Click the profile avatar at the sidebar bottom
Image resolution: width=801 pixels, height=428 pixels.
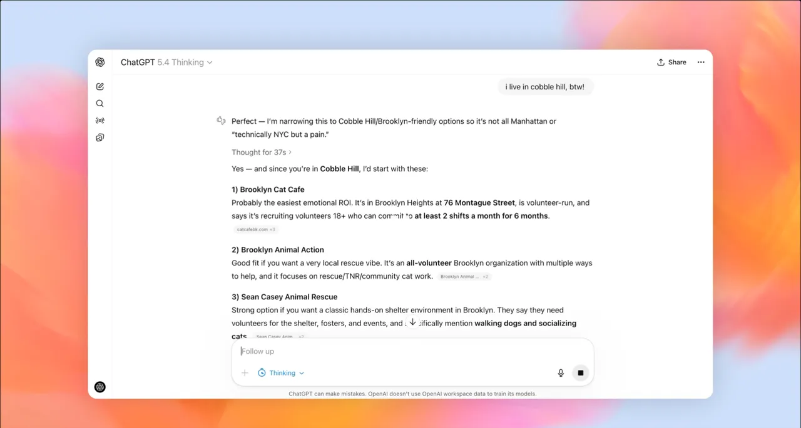coord(100,387)
